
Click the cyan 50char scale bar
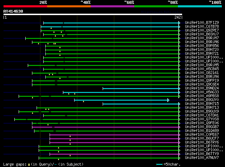[159, 165]
